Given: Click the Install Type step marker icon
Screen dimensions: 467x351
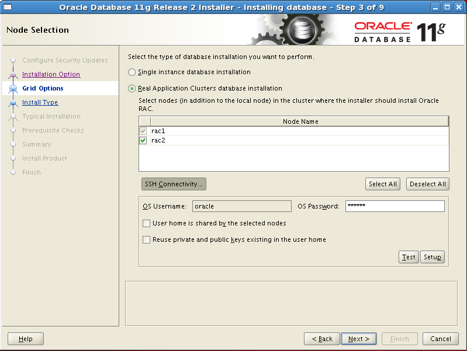Looking at the screenshot, I should point(13,102).
